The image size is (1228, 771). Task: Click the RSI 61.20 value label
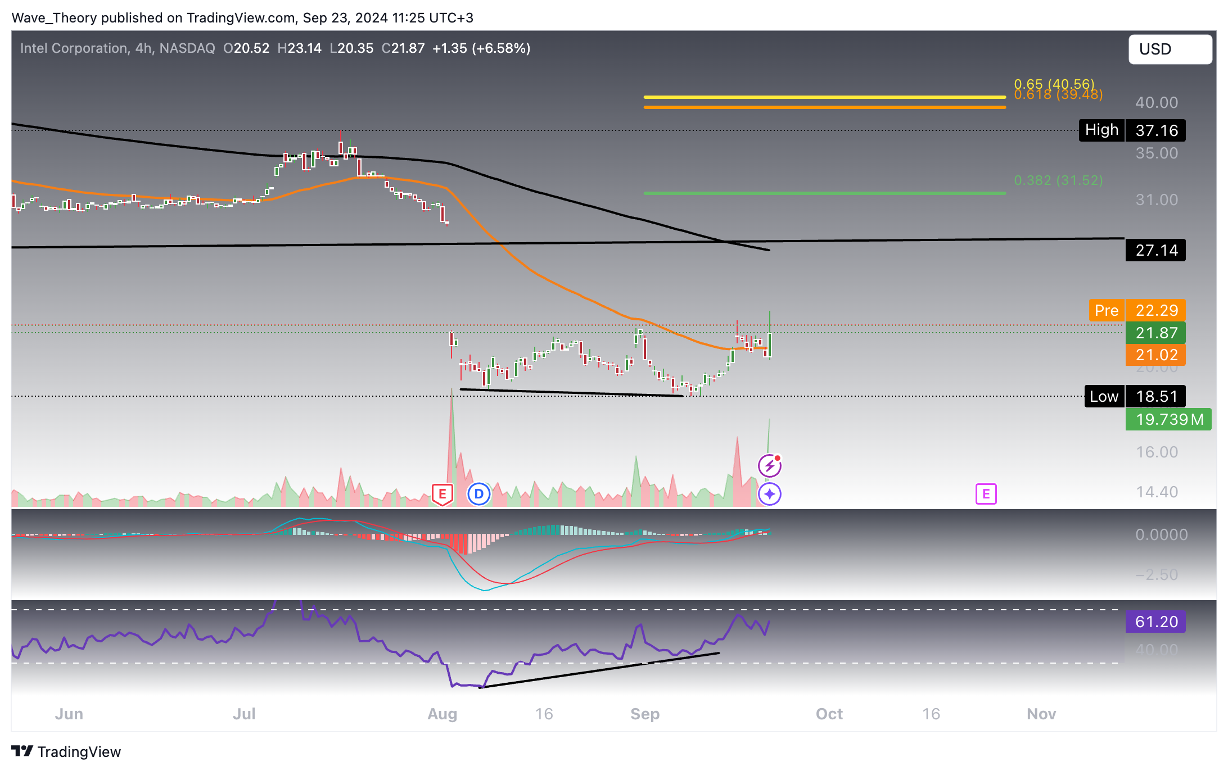click(x=1155, y=622)
